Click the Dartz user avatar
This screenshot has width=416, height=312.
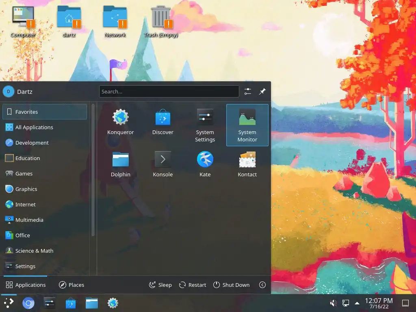click(x=9, y=91)
